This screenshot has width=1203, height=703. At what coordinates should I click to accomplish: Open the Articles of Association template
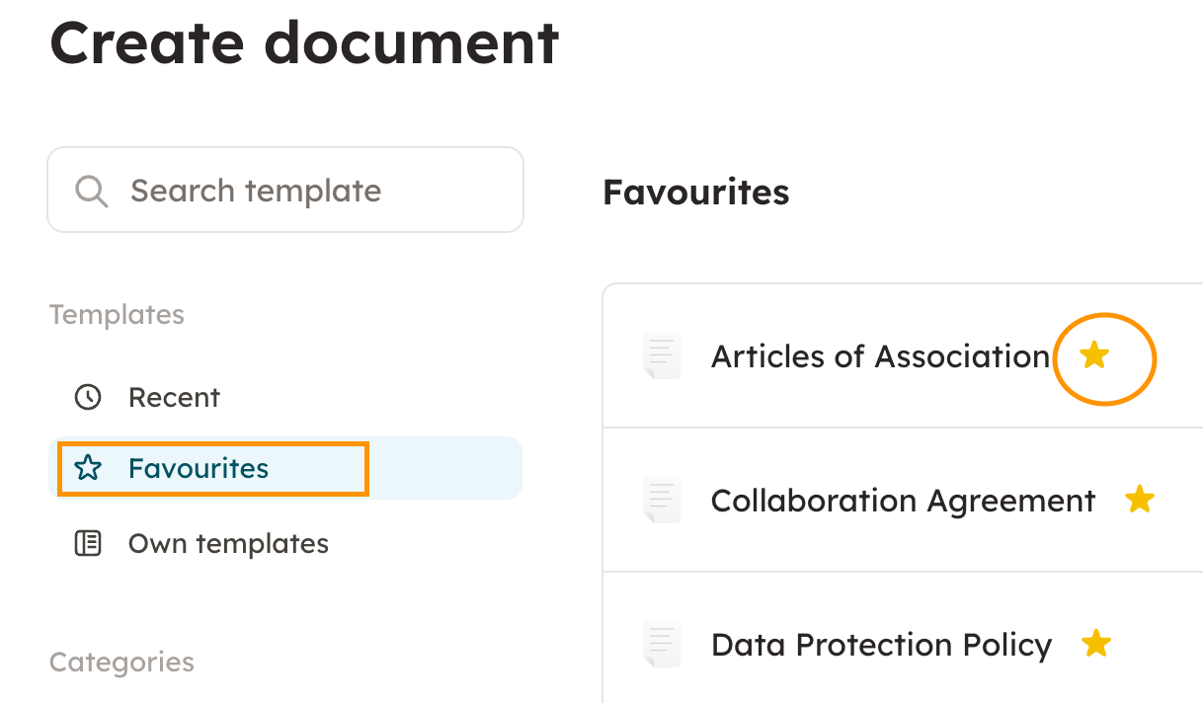(x=880, y=356)
